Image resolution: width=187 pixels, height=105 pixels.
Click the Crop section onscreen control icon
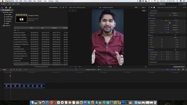(176, 35)
